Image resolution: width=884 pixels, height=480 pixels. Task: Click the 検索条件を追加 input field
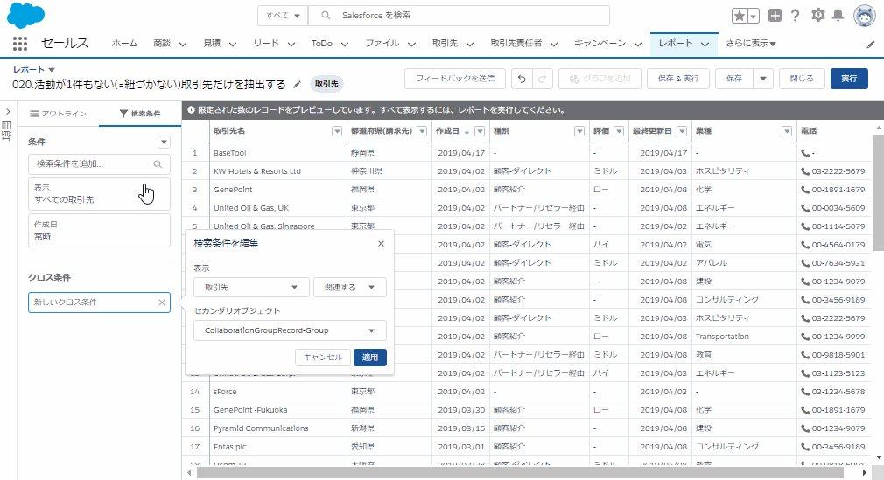(99, 164)
